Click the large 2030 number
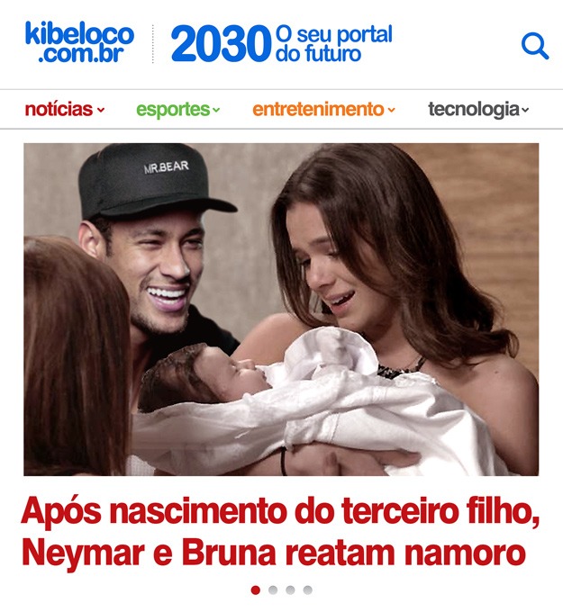Image resolution: width=563 pixels, height=612 pixels. (x=221, y=44)
